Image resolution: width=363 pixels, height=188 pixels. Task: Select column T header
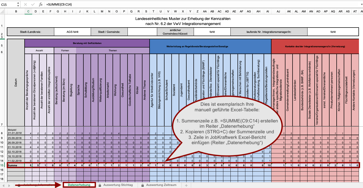coord(153,11)
